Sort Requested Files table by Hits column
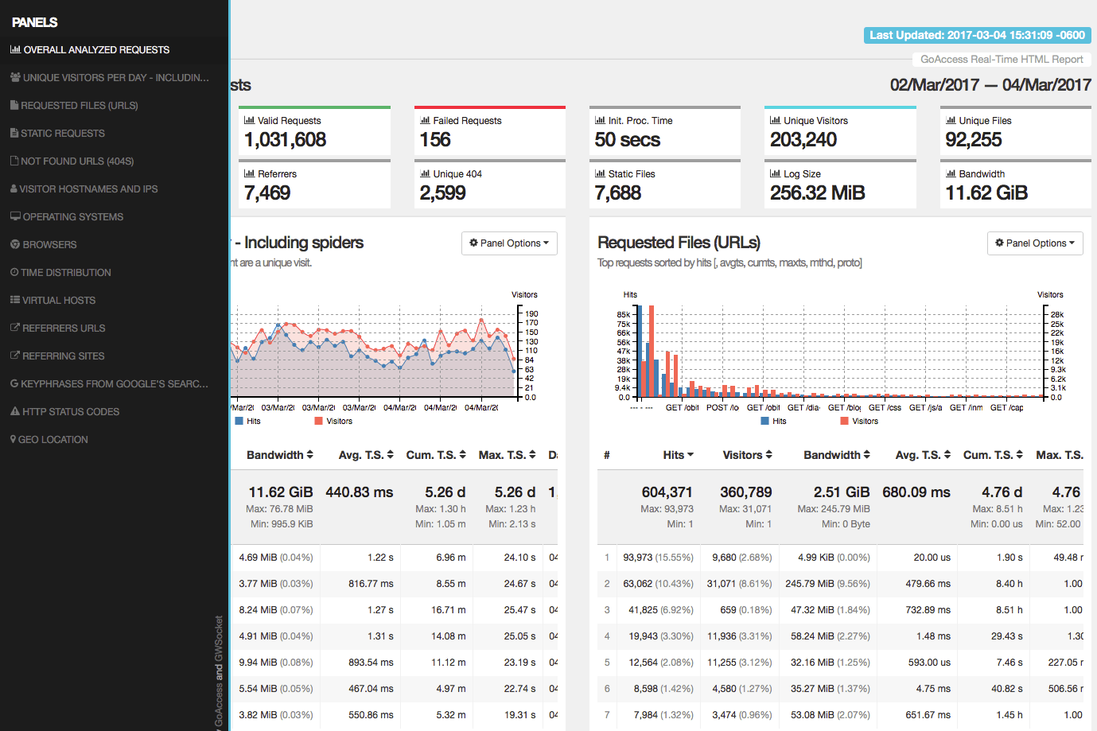This screenshot has width=1097, height=731. click(x=678, y=455)
